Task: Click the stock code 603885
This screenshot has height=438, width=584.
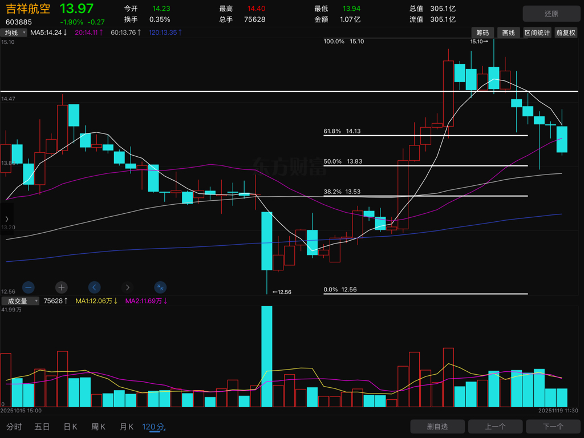Action: [x=19, y=22]
